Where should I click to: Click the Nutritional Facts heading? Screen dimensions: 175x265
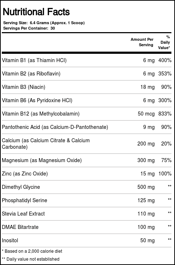pyautogui.click(x=36, y=12)
